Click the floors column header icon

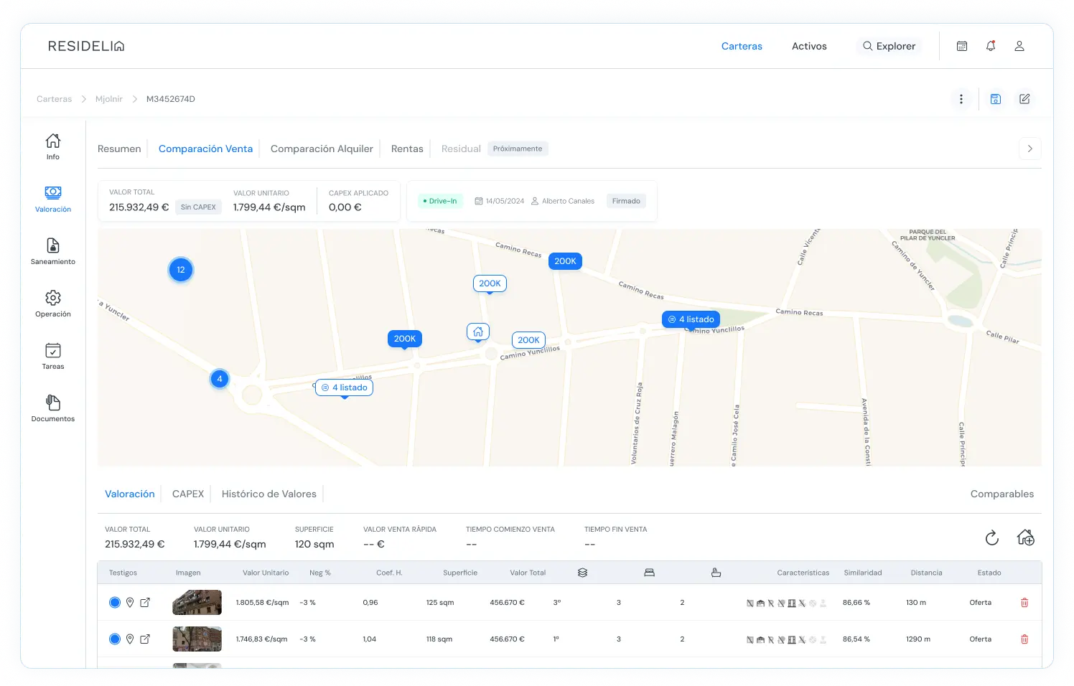tap(582, 573)
